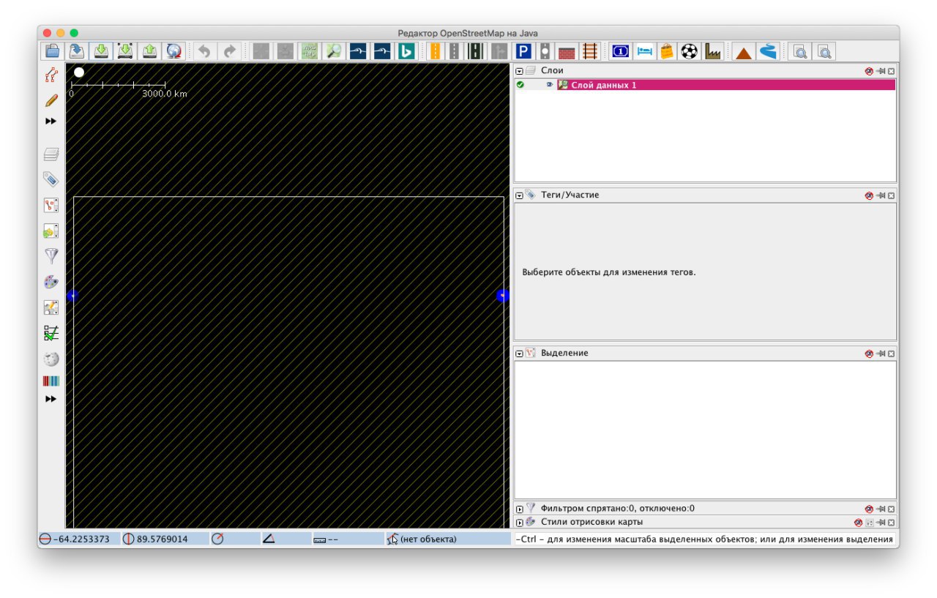Expand more tools under pencil icon
Image resolution: width=937 pixels, height=598 pixels.
coord(51,122)
